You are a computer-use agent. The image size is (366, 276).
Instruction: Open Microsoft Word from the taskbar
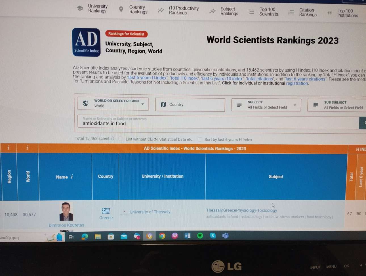(x=188, y=236)
